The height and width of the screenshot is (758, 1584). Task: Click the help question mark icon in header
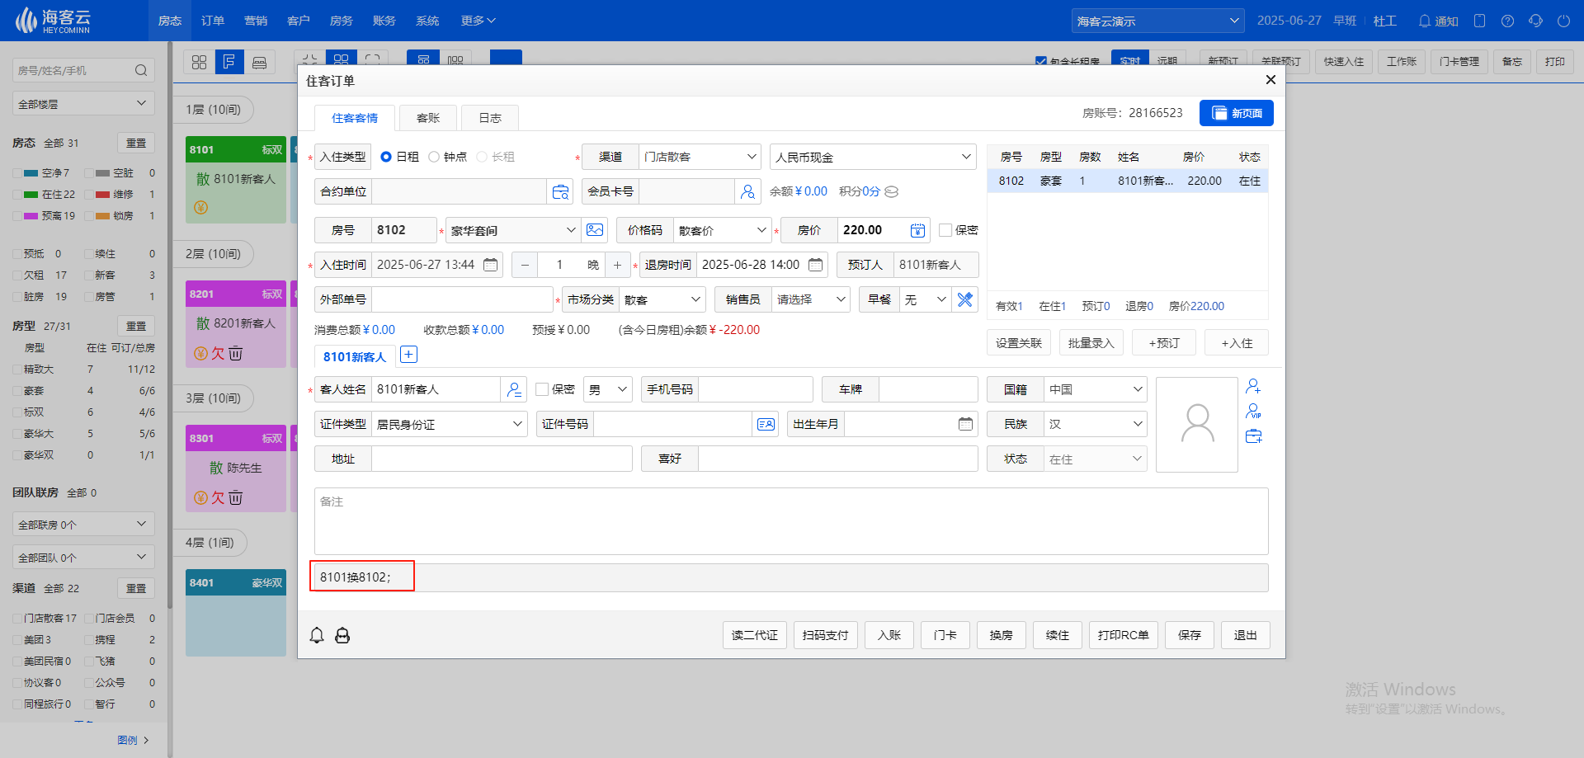[x=1507, y=21]
